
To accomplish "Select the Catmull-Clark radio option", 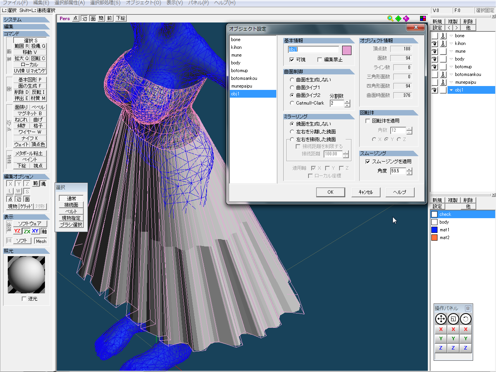I will tap(292, 103).
